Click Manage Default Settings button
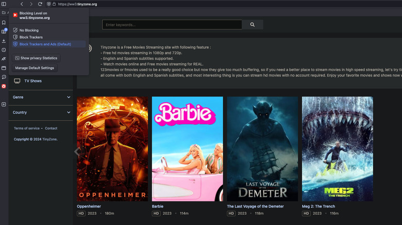402x225 pixels. [35, 68]
